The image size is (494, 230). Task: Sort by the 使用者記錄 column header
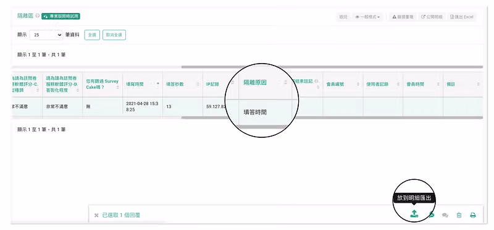383,84
